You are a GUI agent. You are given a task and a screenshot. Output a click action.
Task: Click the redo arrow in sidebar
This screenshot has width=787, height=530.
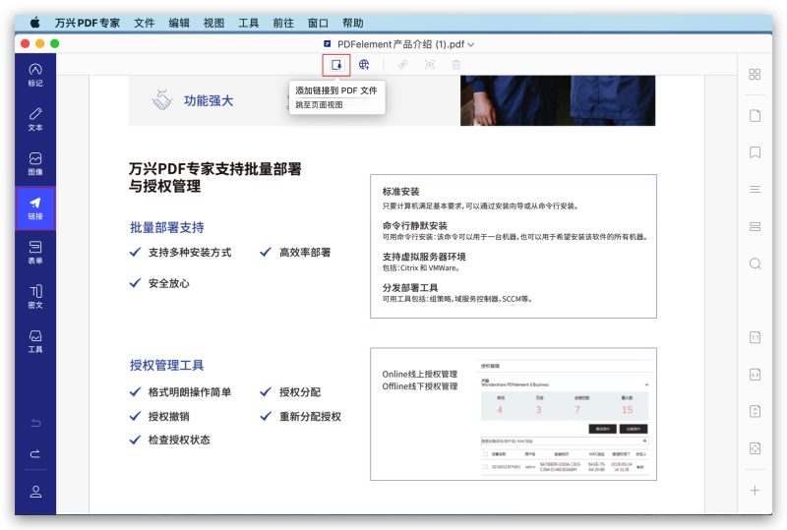click(35, 454)
